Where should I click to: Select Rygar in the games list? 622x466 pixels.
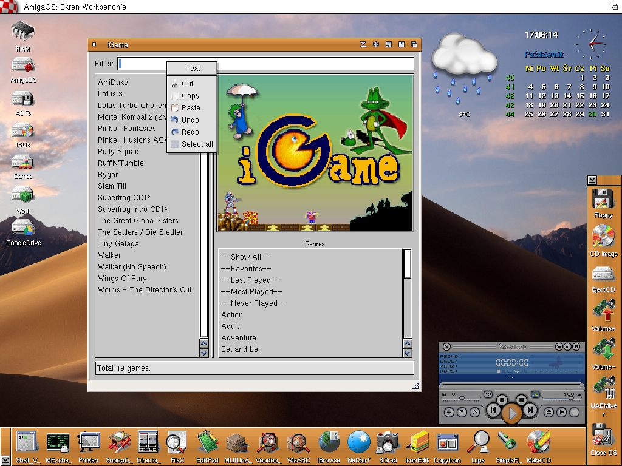(108, 175)
